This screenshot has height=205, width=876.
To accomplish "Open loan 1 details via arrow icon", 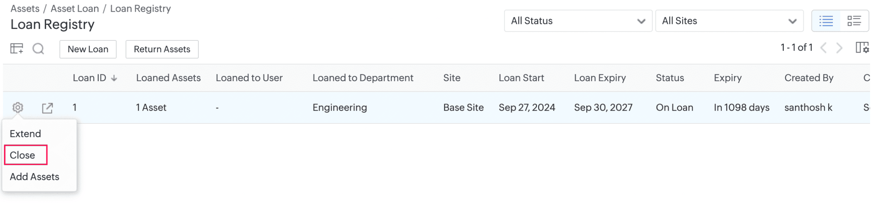I will 48,108.
